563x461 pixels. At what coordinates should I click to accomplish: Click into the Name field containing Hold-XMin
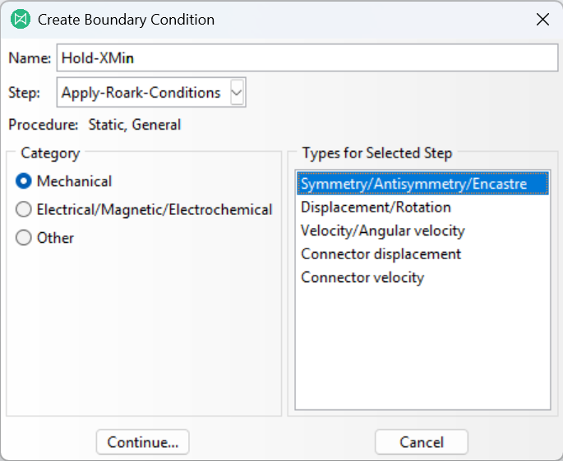pos(307,57)
